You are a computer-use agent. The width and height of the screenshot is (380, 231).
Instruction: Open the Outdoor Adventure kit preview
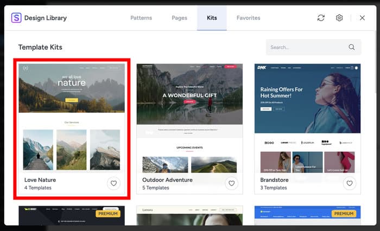[189, 118]
